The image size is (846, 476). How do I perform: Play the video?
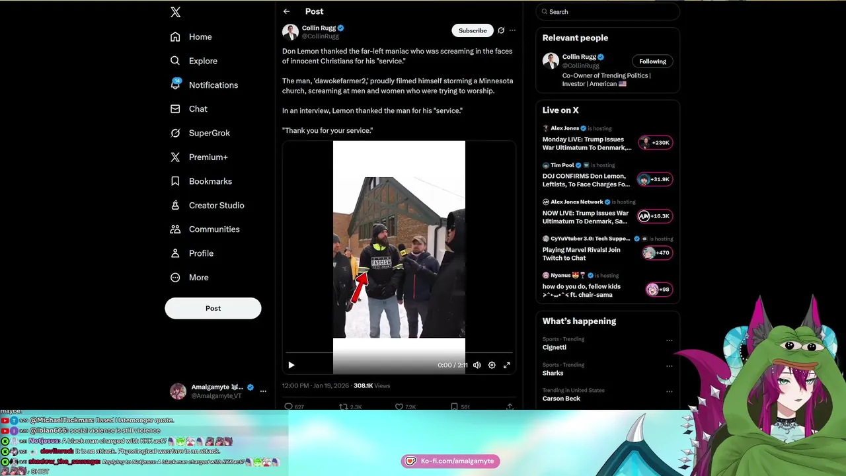click(x=291, y=365)
